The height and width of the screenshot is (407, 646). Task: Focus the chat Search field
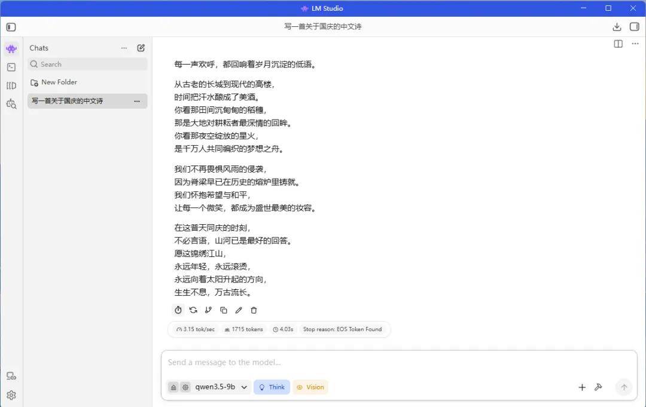[87, 64]
